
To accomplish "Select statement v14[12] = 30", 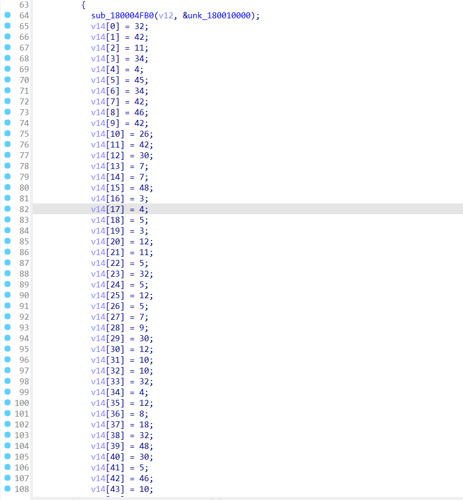I will click(x=122, y=156).
